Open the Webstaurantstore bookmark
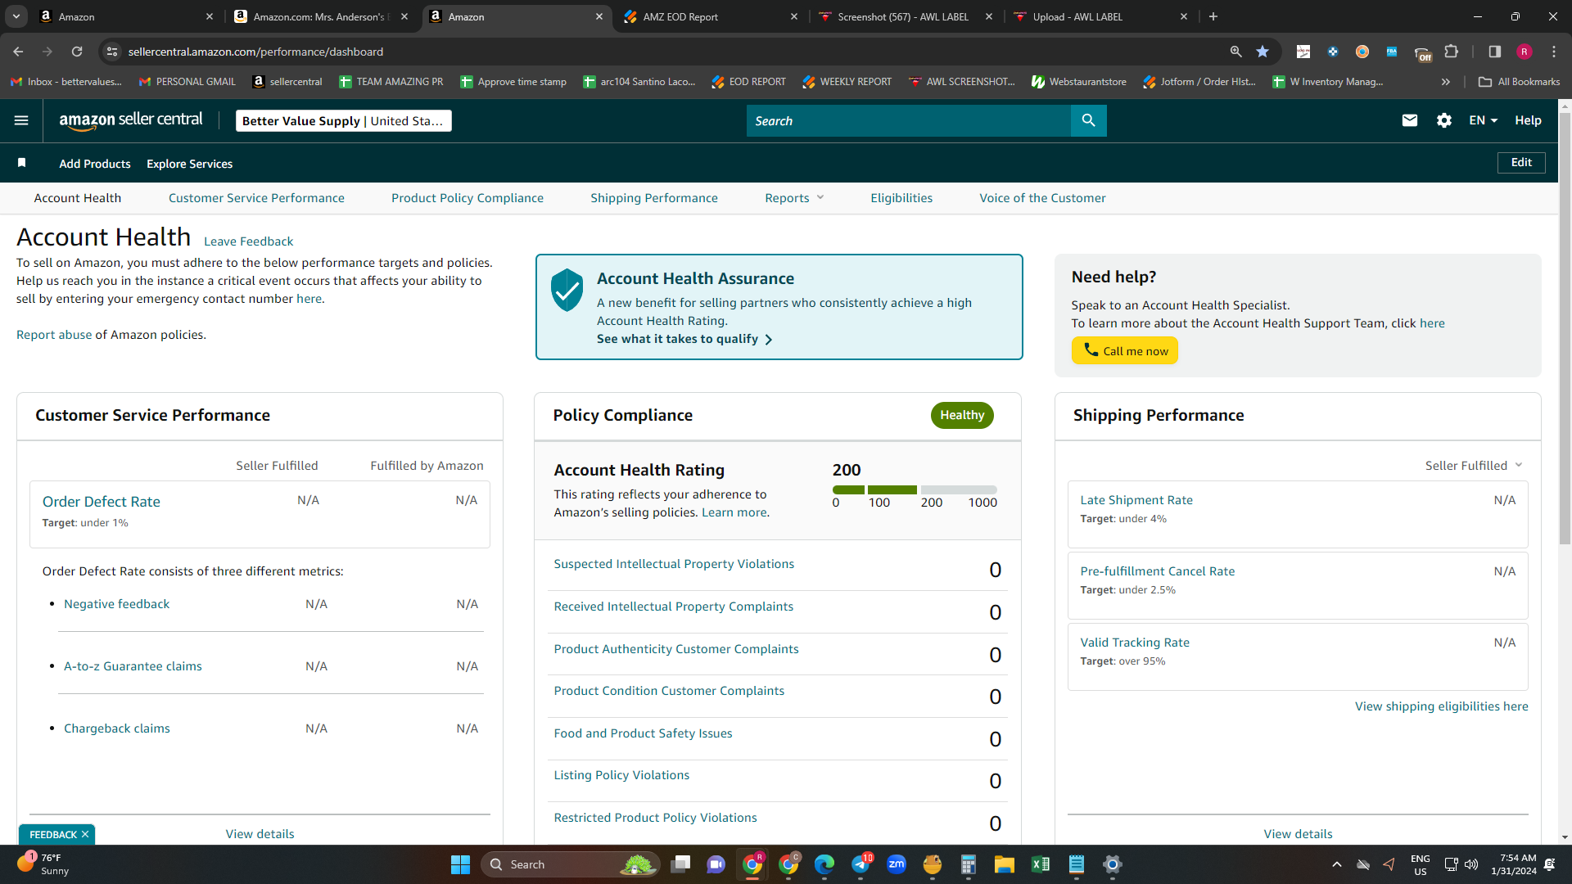This screenshot has width=1572, height=884. tap(1079, 82)
